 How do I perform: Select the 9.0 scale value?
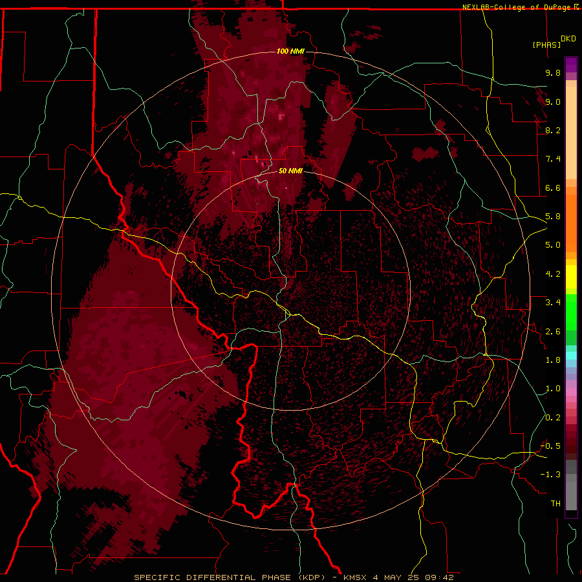click(553, 102)
